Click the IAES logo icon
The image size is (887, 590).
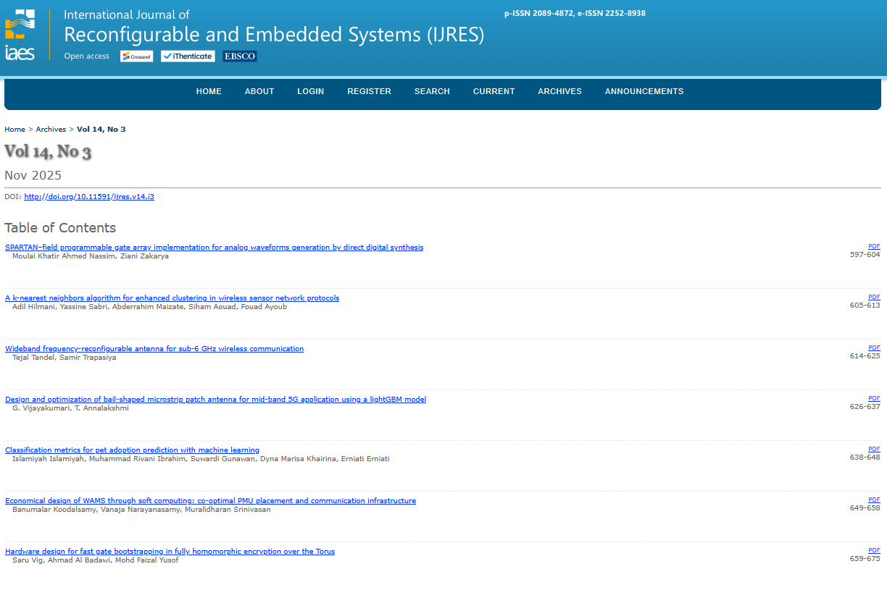[20, 35]
